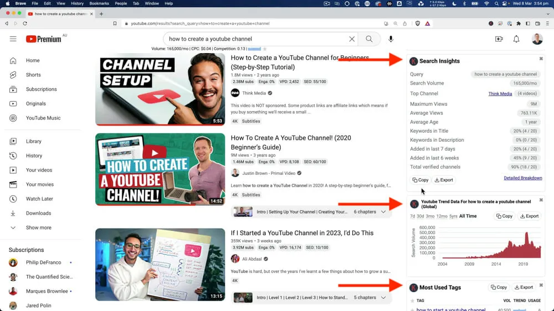
Task: Open the YouTube notifications bell
Action: pos(516,39)
